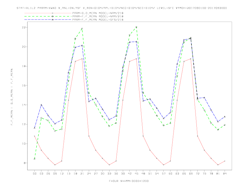Click the y-axis tick label 22
Viewport: 245px width, 189px height.
coord(24,27)
